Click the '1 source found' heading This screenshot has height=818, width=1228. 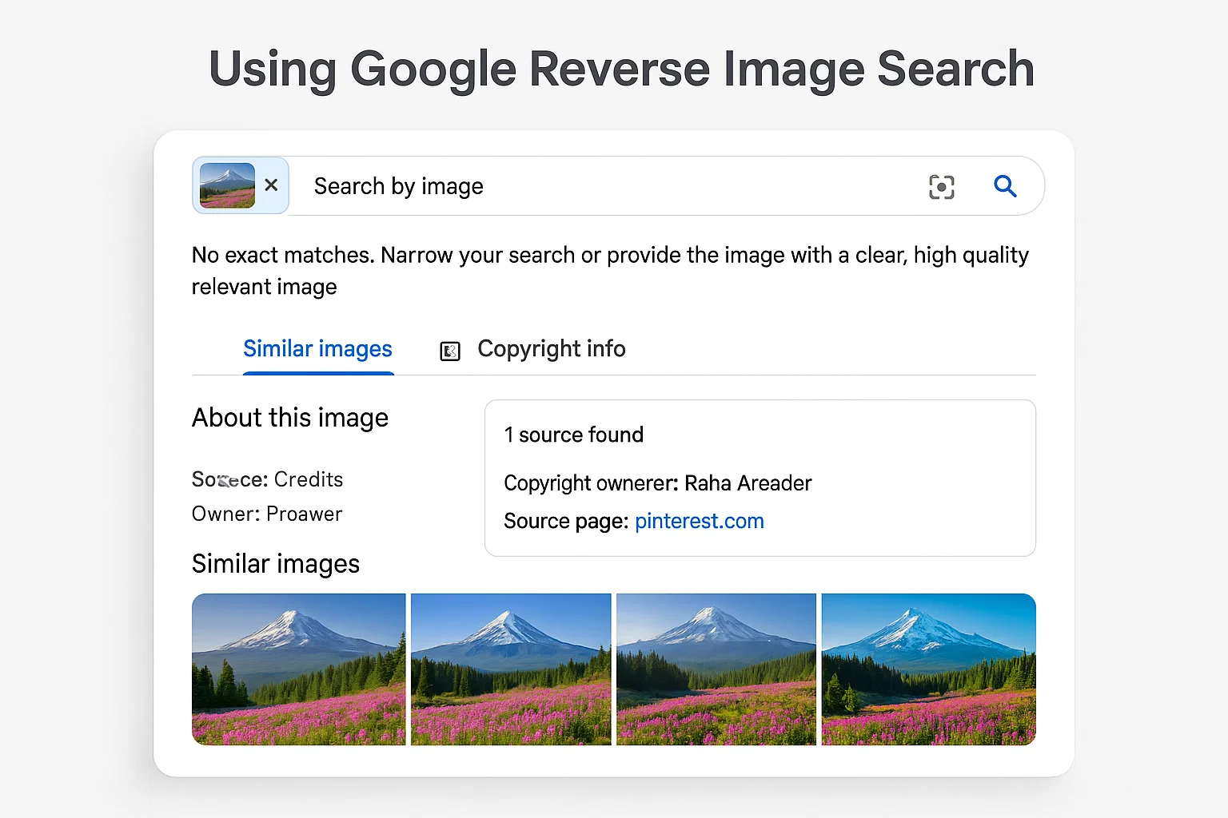(x=573, y=435)
